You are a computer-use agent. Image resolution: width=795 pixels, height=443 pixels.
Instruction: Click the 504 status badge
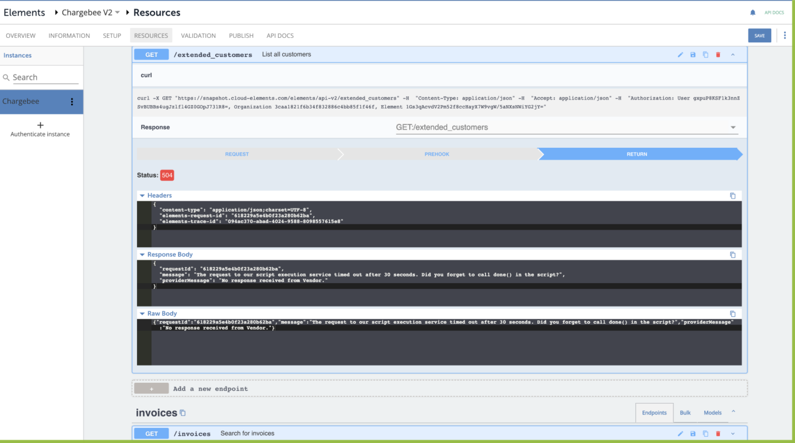[167, 175]
